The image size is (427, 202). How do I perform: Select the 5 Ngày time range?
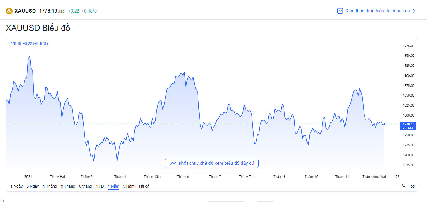pos(33,186)
